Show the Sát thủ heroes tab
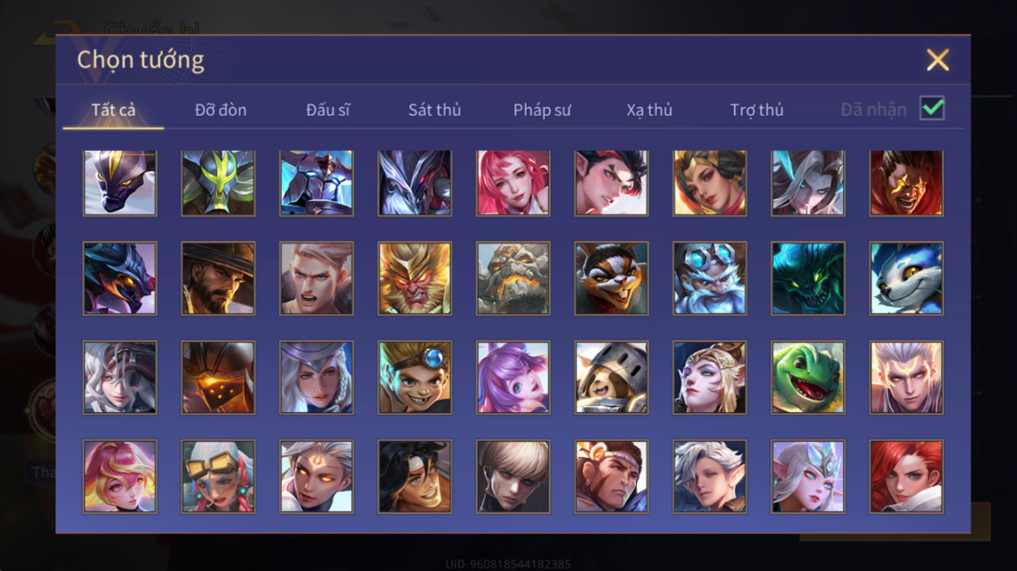Image resolution: width=1017 pixels, height=571 pixels. 435,110
